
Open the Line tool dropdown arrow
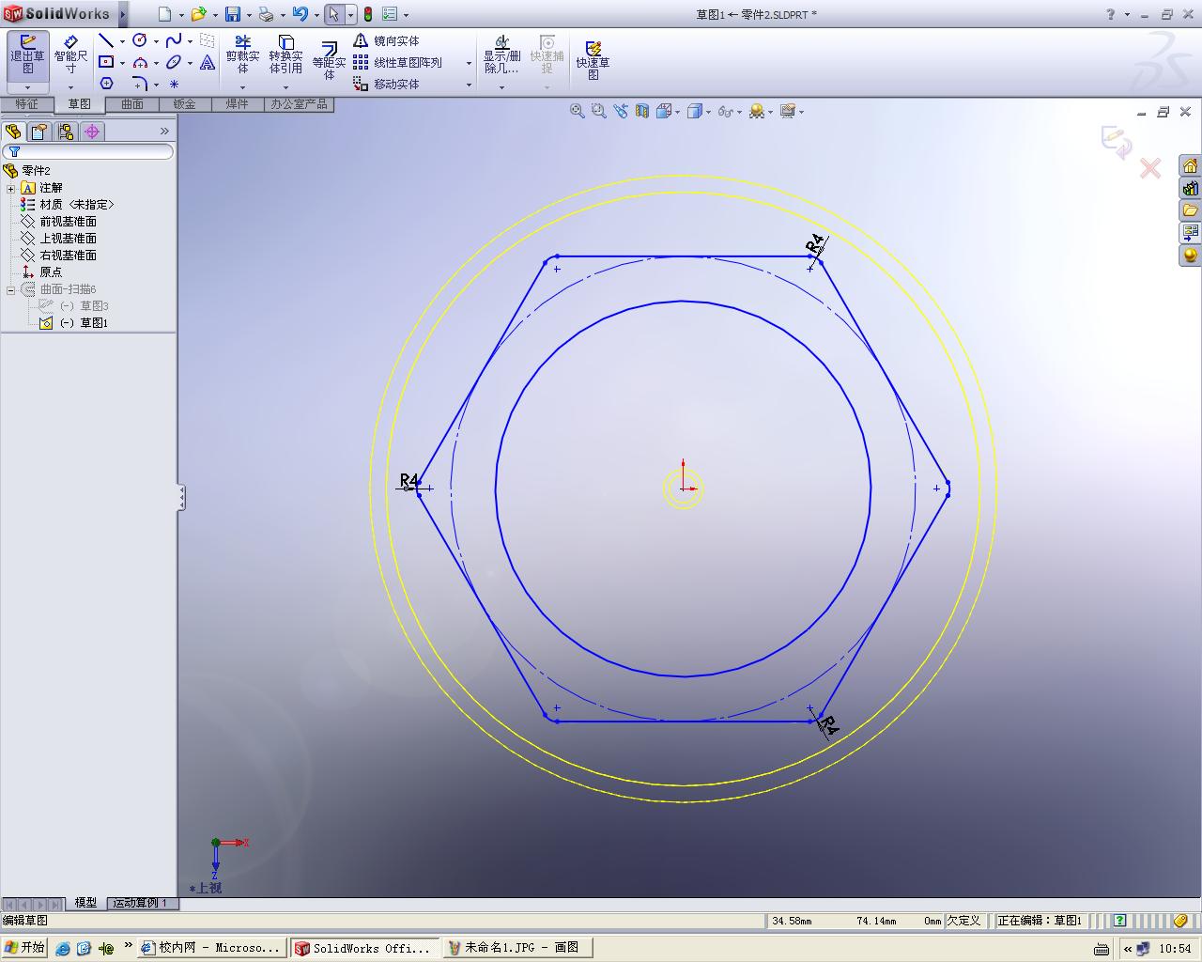pos(122,41)
